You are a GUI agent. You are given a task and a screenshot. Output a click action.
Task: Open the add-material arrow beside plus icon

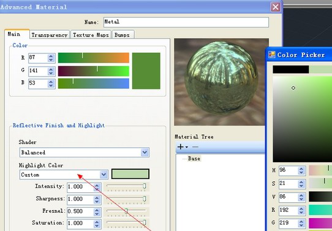(x=187, y=147)
